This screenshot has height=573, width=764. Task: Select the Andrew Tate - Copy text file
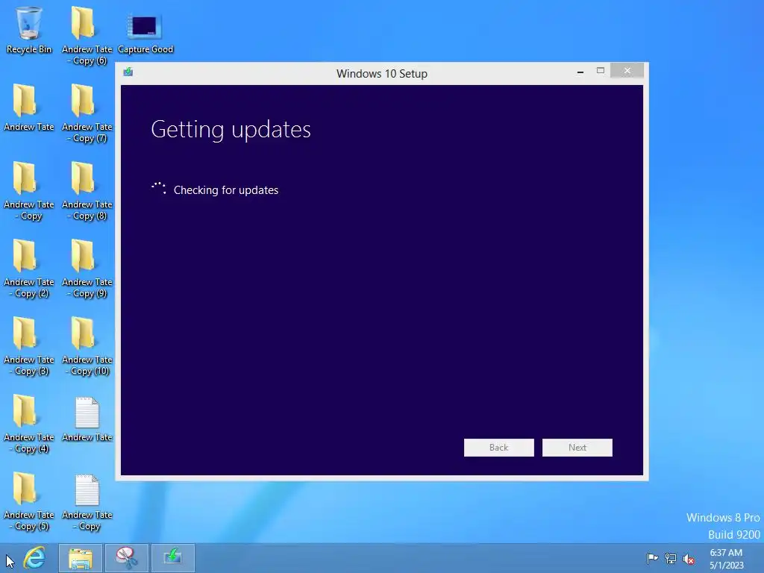(87, 502)
